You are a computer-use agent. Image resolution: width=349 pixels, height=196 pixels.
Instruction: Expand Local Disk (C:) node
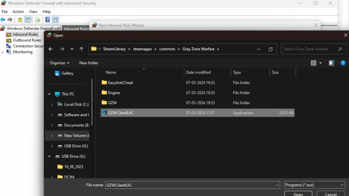(52, 104)
